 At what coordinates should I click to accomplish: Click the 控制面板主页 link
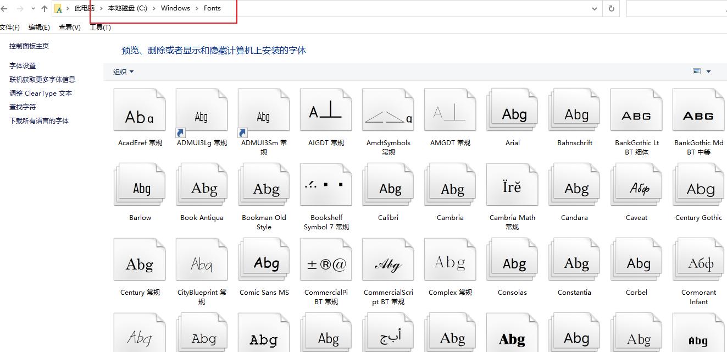28,46
